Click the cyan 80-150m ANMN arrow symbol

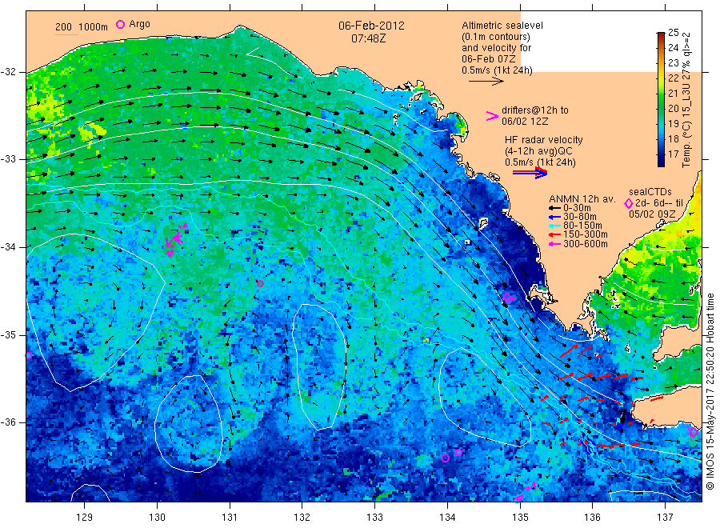point(555,226)
